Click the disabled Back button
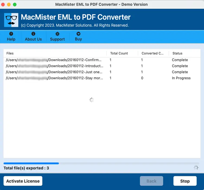The image size is (204, 190). [x=151, y=181]
